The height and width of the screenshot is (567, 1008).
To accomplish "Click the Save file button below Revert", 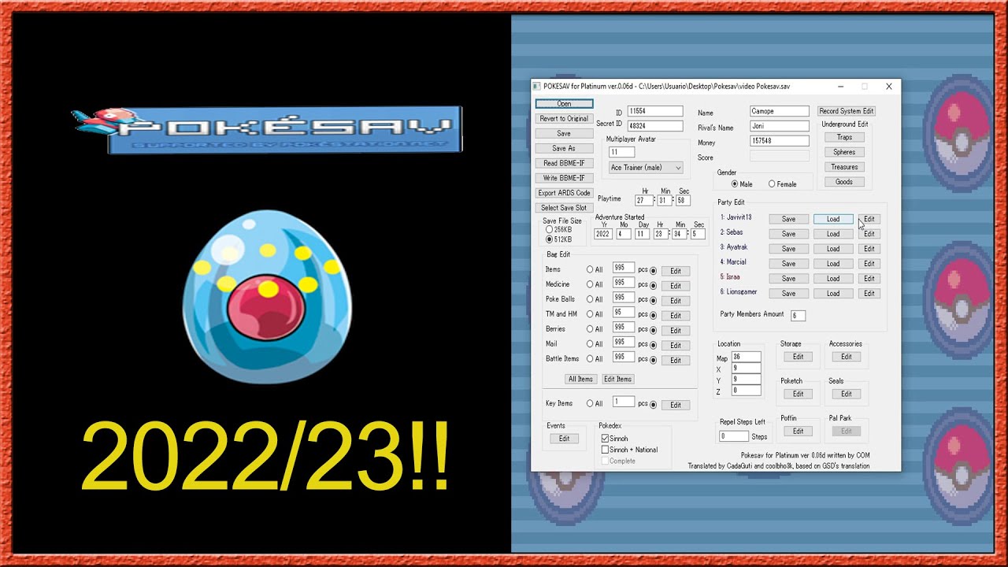I will click(x=564, y=134).
